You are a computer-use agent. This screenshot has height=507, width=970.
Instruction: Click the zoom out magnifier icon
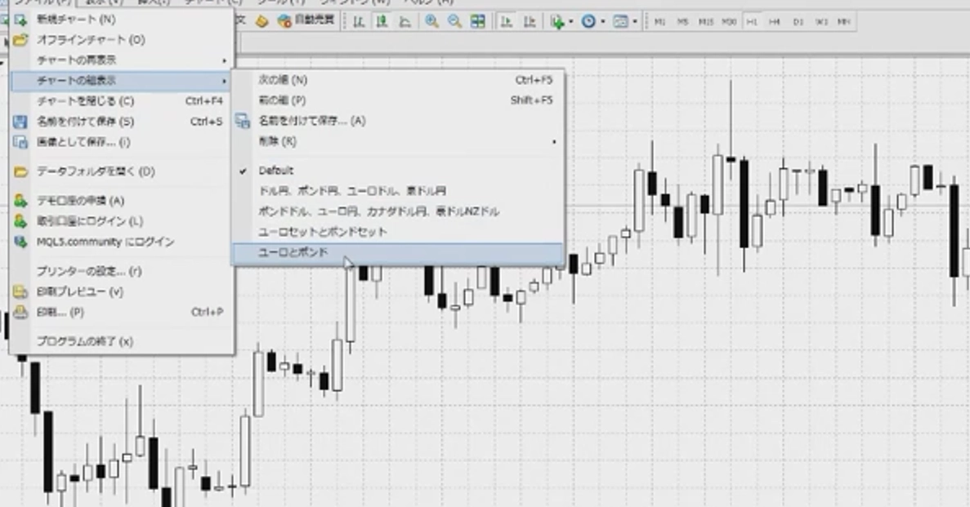click(454, 22)
